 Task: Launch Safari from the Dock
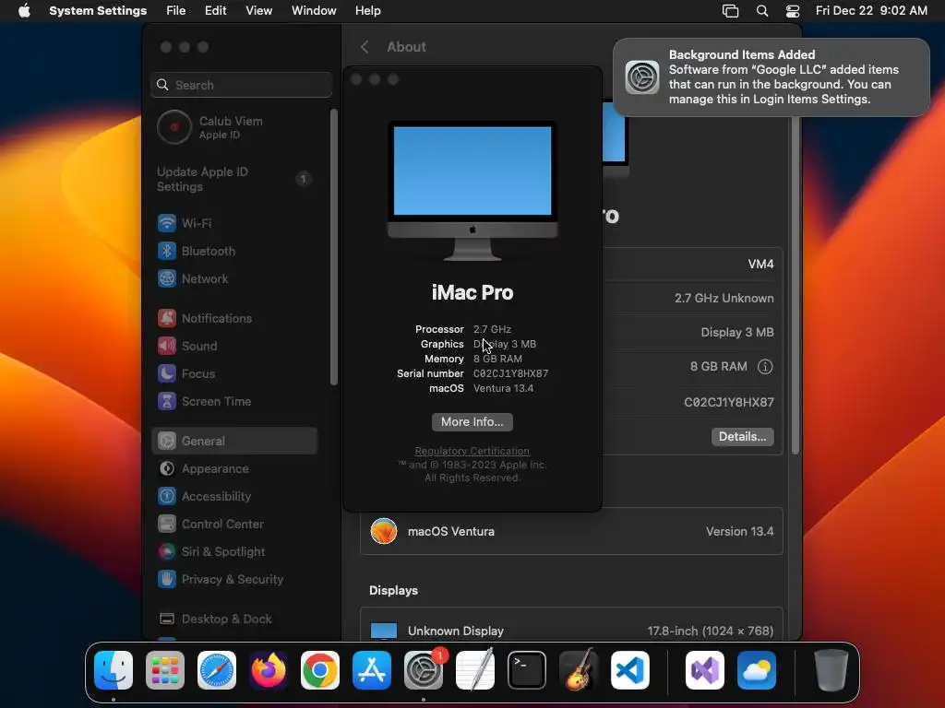pos(217,670)
